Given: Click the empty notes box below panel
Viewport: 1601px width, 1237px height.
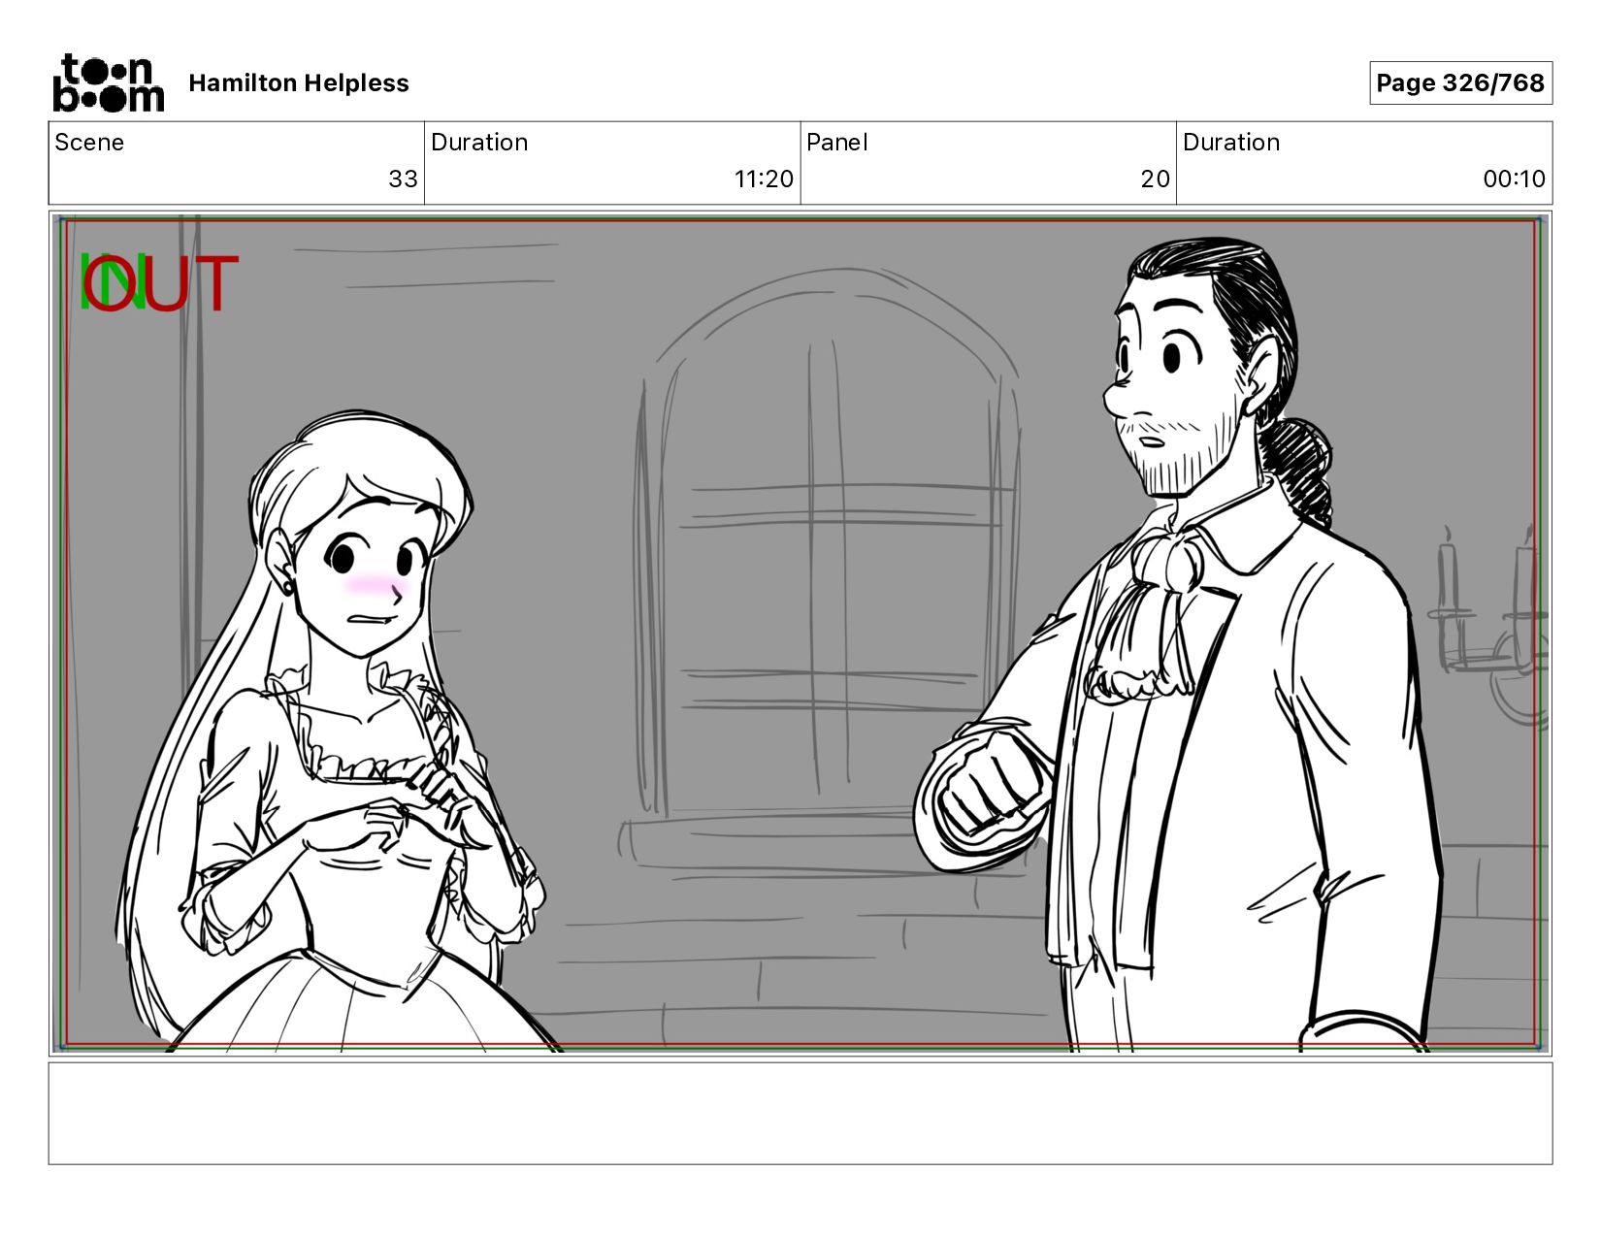Looking at the screenshot, I should (800, 1113).
